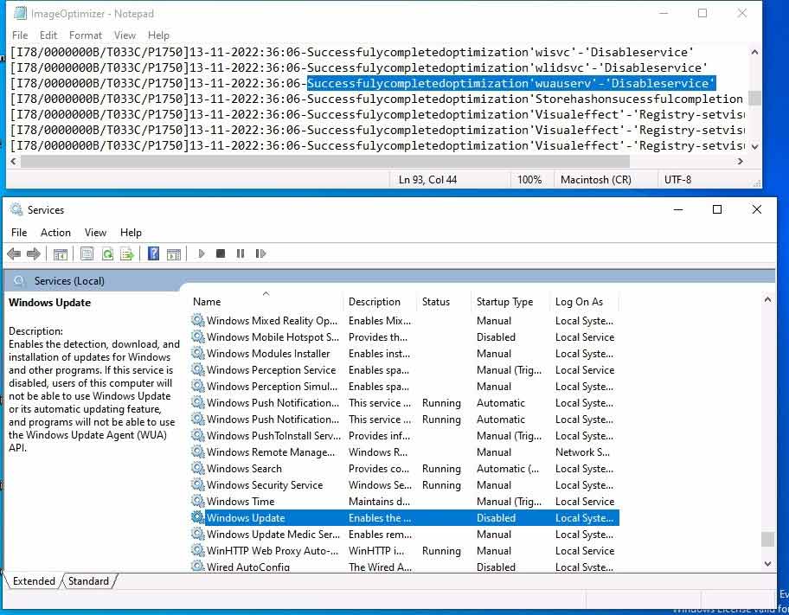Viewport: 789px width, 615px height.
Task: Click Show/Hide Console Tree toolbar icon
Action: point(61,254)
